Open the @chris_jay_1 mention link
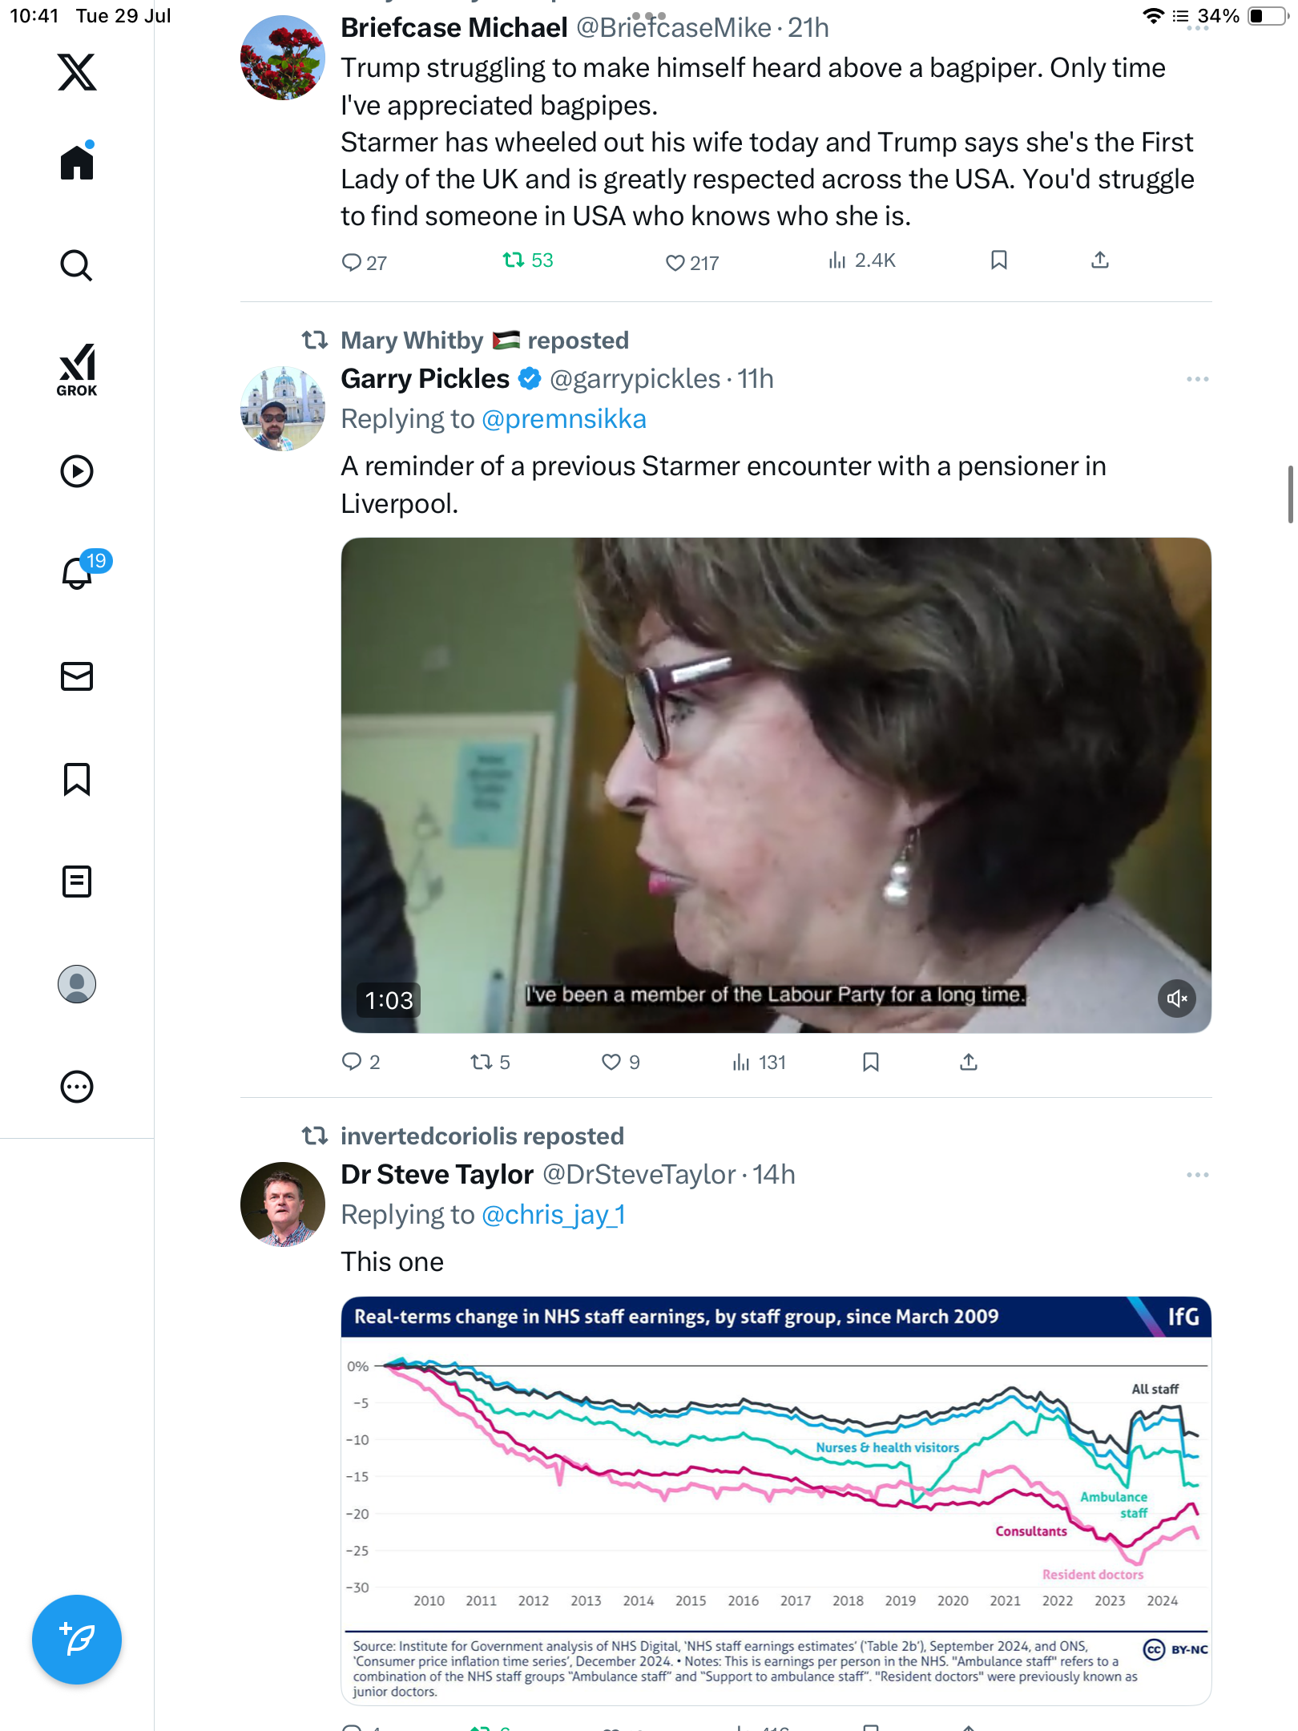 [x=554, y=1215]
